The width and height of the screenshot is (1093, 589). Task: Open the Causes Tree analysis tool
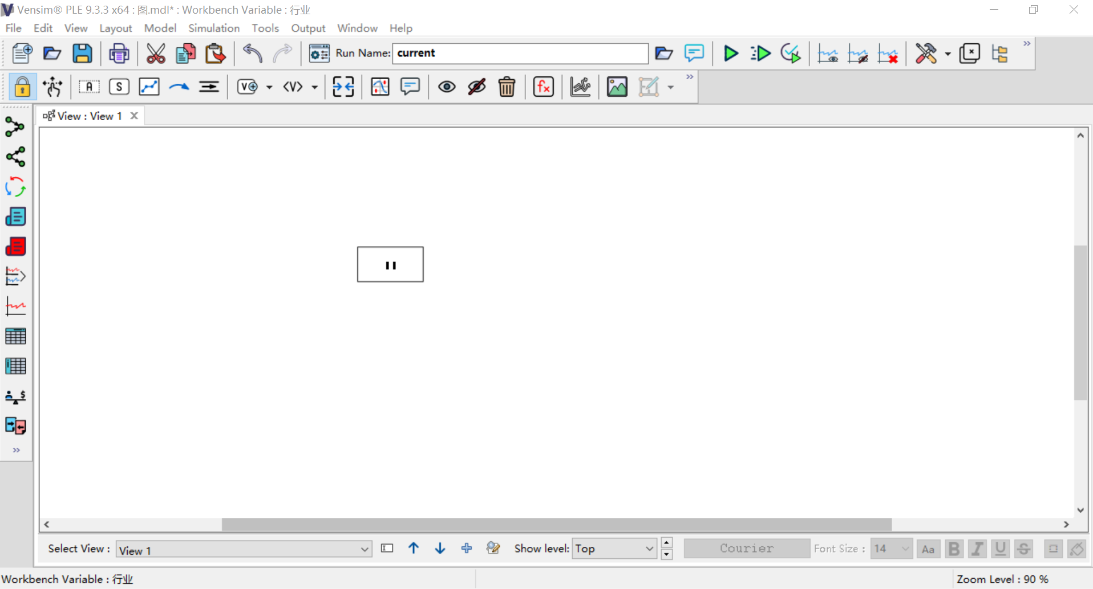15,127
